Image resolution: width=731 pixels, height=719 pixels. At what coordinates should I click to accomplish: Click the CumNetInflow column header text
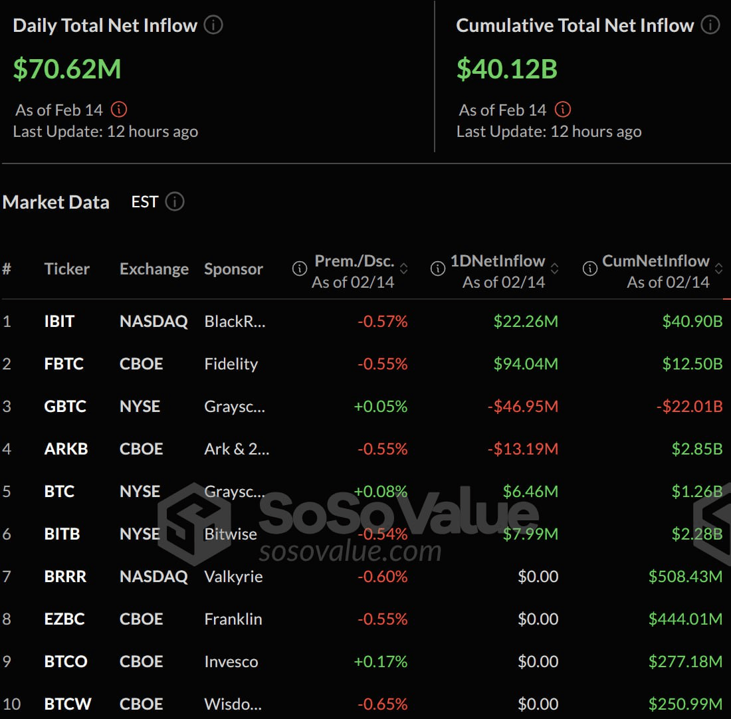tap(655, 261)
